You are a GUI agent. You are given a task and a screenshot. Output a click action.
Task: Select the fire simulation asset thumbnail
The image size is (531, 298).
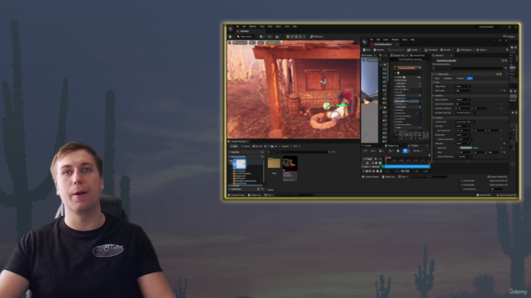[x=290, y=163]
